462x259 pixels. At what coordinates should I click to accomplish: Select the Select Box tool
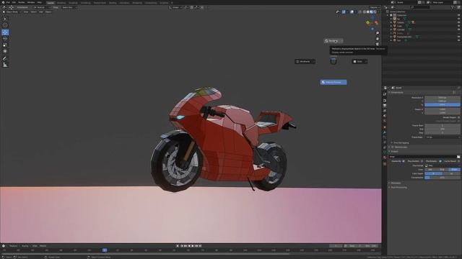click(x=5, y=19)
